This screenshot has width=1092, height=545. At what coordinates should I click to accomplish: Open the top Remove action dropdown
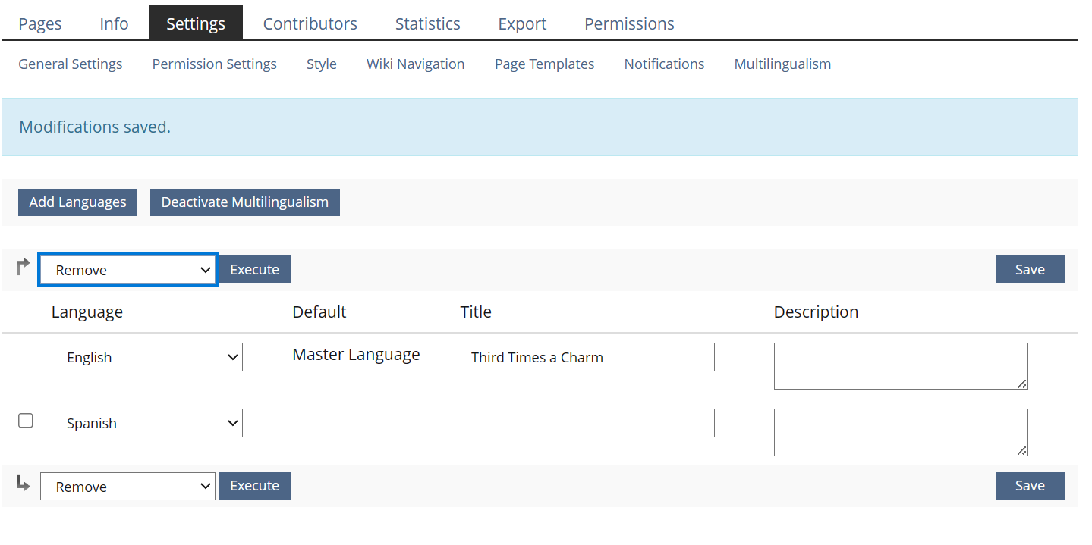[127, 271]
